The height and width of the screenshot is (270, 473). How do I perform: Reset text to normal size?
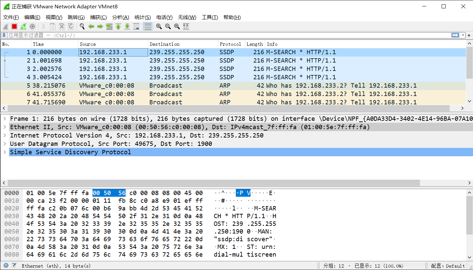177,26
